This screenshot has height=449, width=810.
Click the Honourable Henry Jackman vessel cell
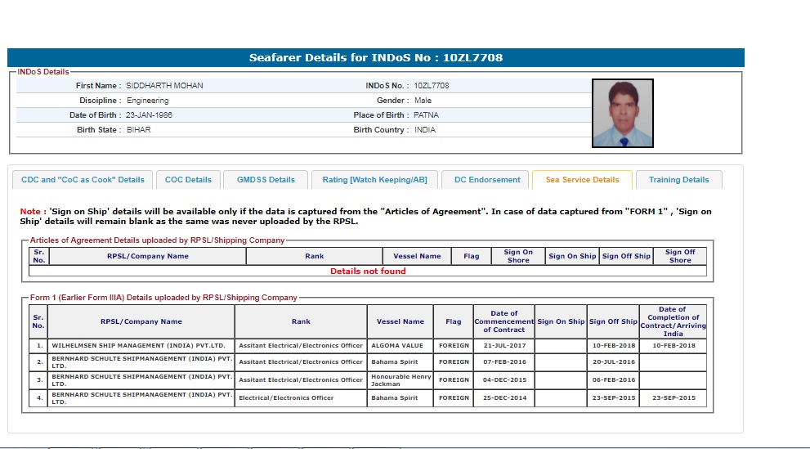coord(399,380)
